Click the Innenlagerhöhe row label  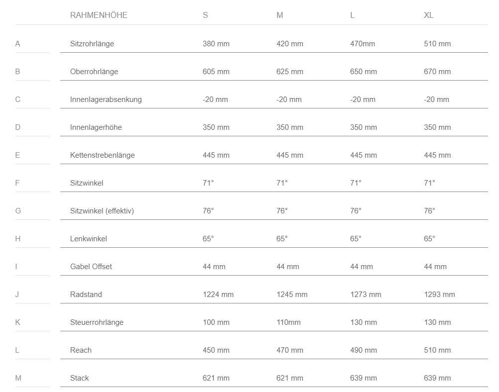(96, 127)
